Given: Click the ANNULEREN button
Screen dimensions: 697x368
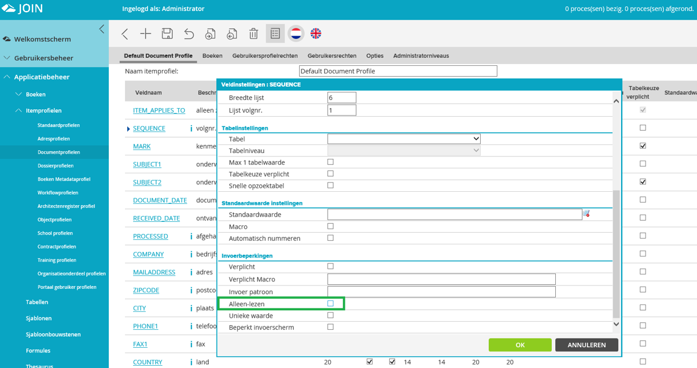Looking at the screenshot, I should tap(587, 345).
